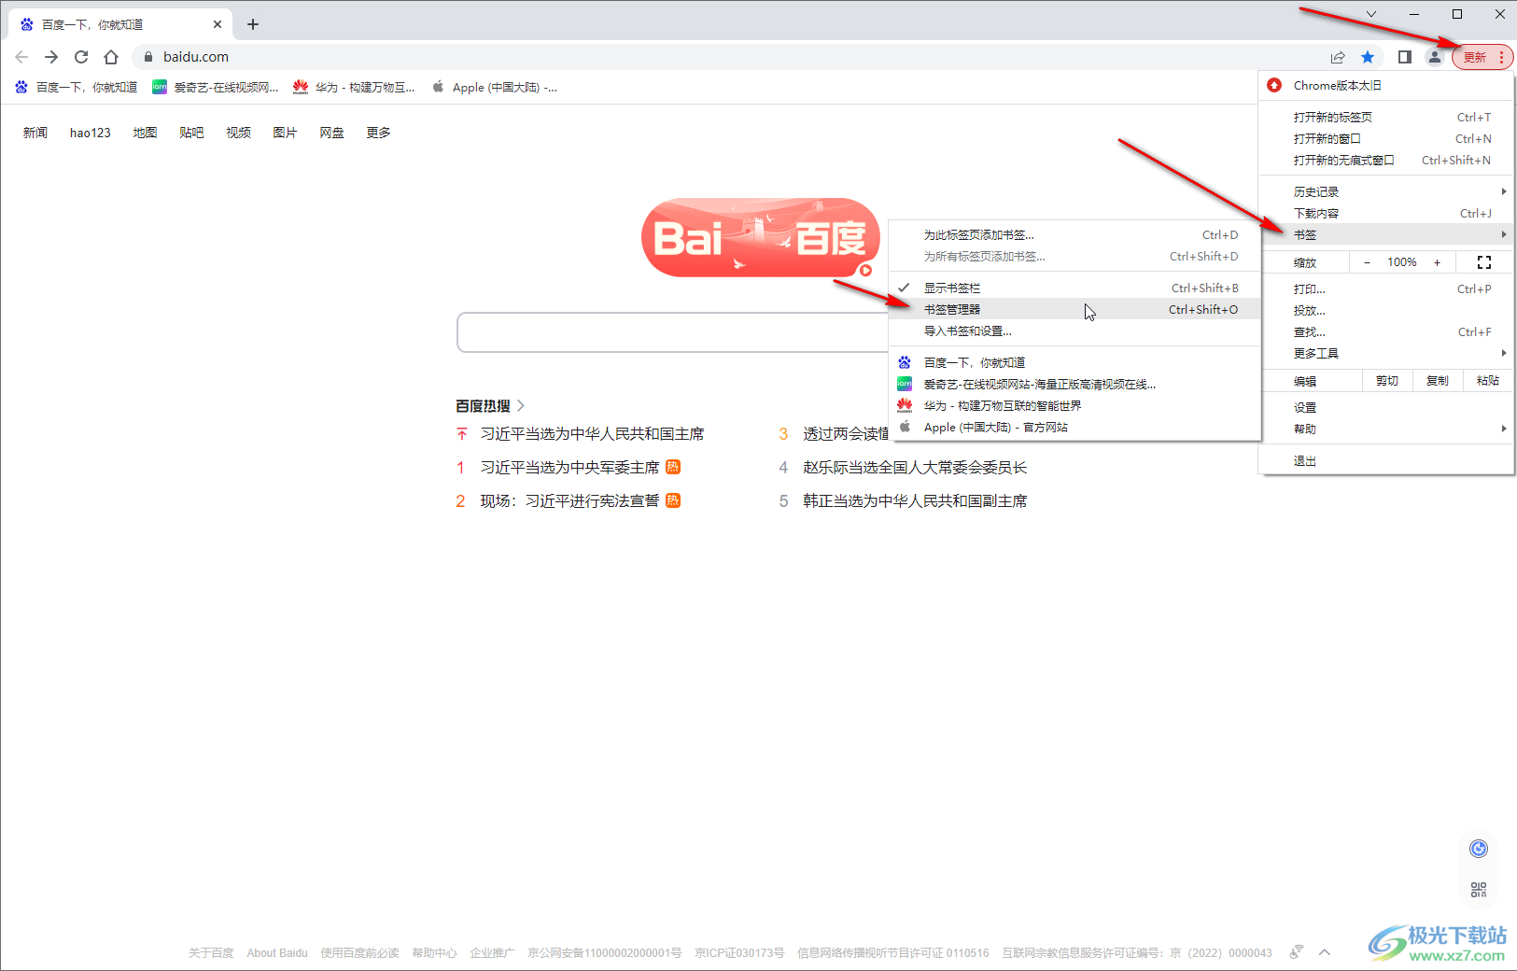Decrease zoom with minus button
The height and width of the screenshot is (971, 1517).
(1368, 262)
